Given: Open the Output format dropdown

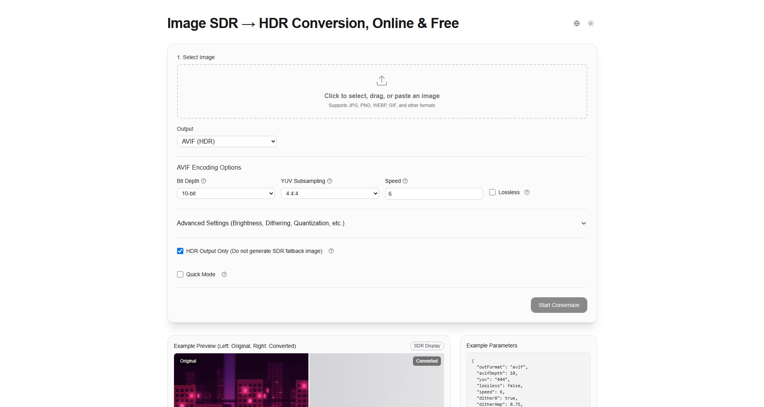Looking at the screenshot, I should tap(227, 141).
